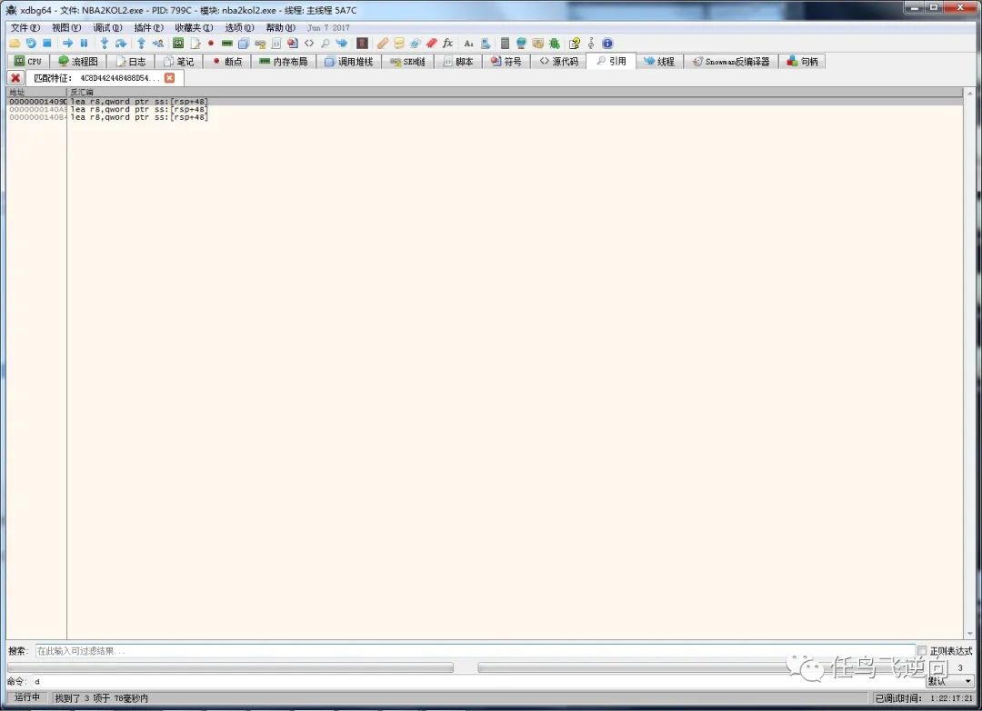Switch to the 符号 tab
This screenshot has width=982, height=711.
(506, 61)
